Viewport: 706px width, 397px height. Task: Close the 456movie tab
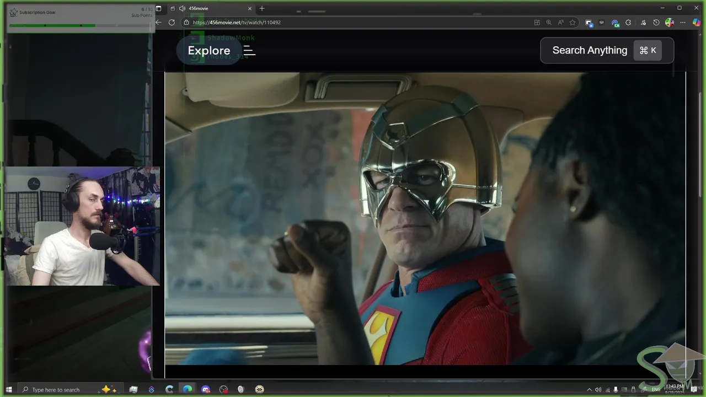[x=250, y=8]
